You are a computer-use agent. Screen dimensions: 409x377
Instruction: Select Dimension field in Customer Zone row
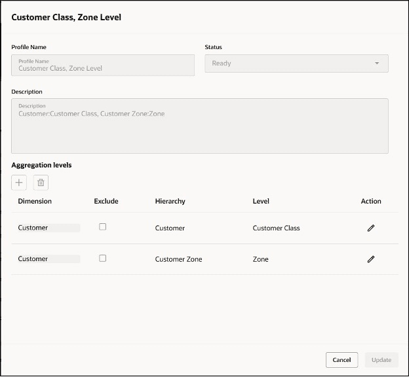point(49,259)
